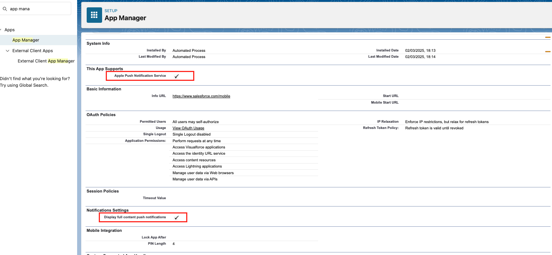Screen dimensions: 552x255
Task: Click the System Info section header
Action: point(98,43)
